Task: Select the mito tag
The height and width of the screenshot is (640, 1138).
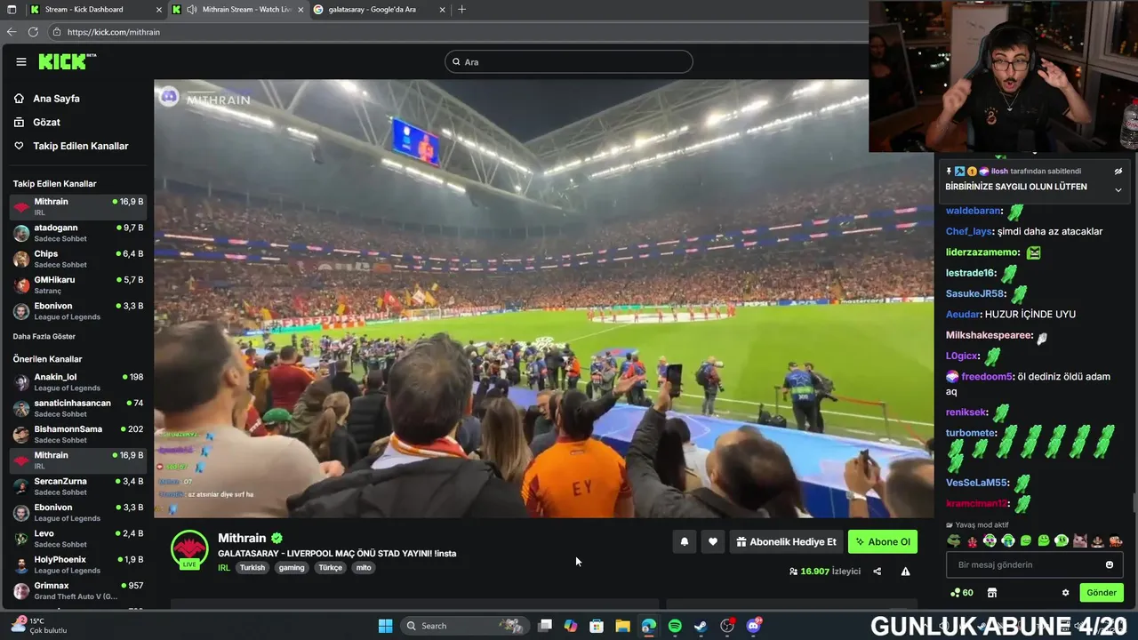Action: click(x=364, y=567)
